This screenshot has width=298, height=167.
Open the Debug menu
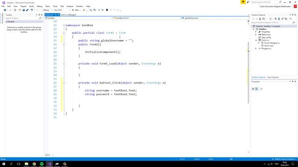[x=39, y=6]
